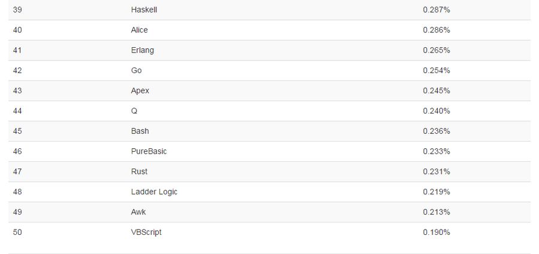Click the 0.254% rating for Go
The image size is (539, 254).
(436, 71)
